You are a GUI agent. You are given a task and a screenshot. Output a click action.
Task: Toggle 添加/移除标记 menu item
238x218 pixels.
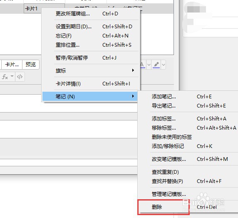pyautogui.click(x=188, y=146)
